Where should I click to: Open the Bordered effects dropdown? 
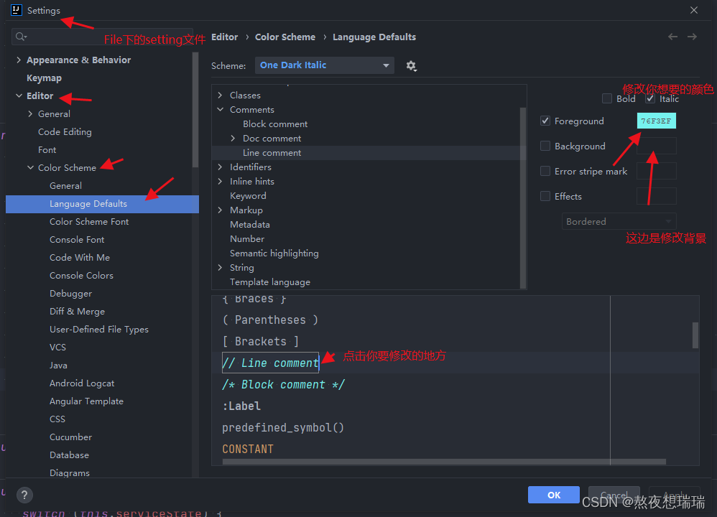click(x=619, y=221)
